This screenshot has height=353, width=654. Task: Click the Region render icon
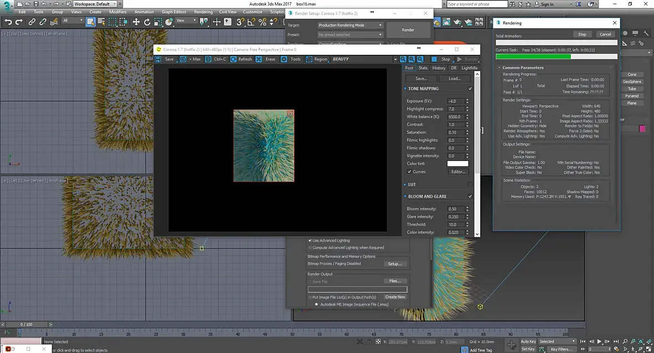click(309, 59)
